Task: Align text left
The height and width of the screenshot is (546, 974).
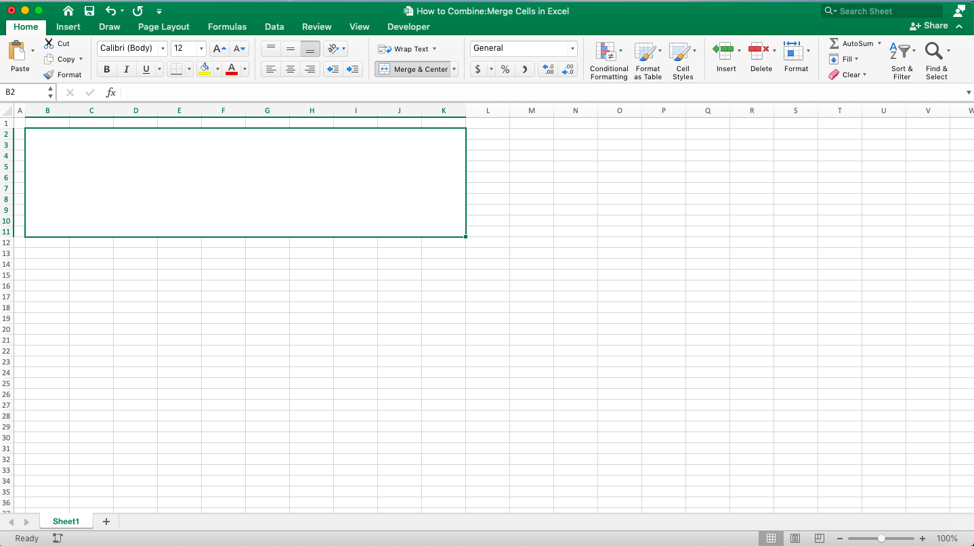Action: (271, 69)
